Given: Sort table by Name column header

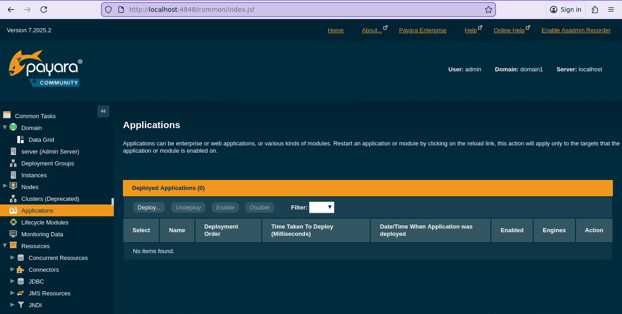Looking at the screenshot, I should [177, 230].
